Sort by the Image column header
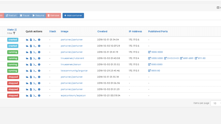 pos(65,31)
